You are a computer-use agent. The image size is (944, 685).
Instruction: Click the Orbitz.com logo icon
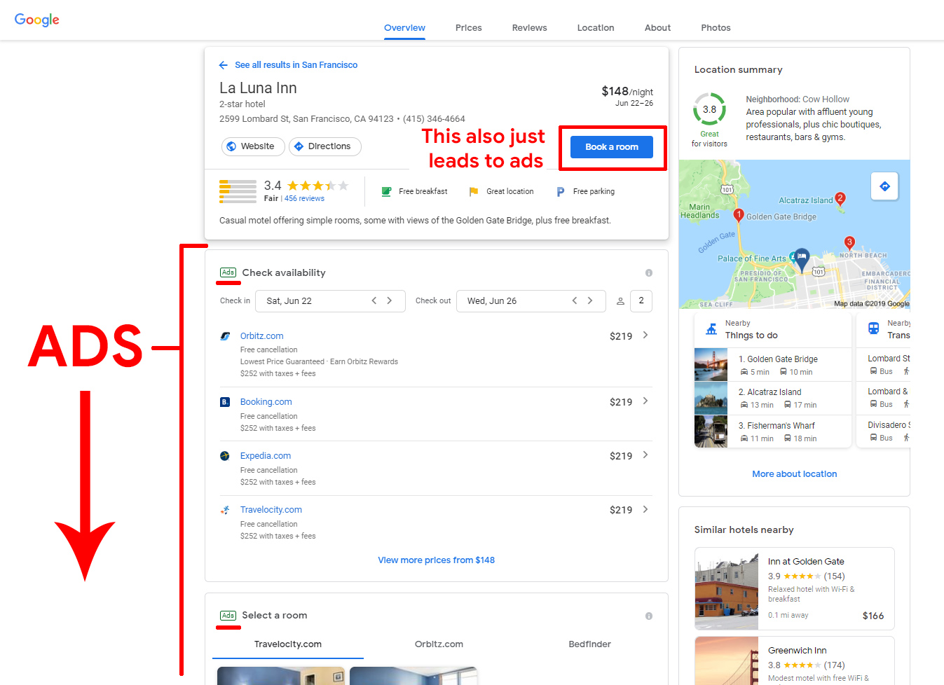click(x=226, y=336)
